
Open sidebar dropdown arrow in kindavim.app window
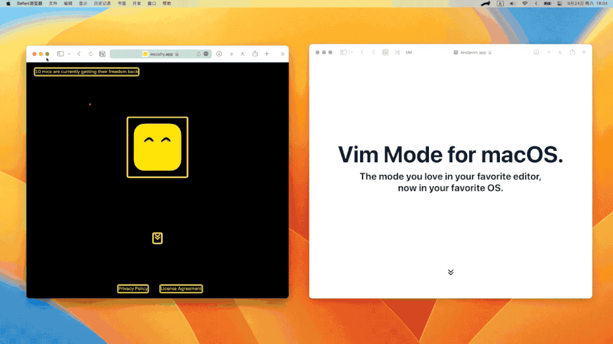352,52
